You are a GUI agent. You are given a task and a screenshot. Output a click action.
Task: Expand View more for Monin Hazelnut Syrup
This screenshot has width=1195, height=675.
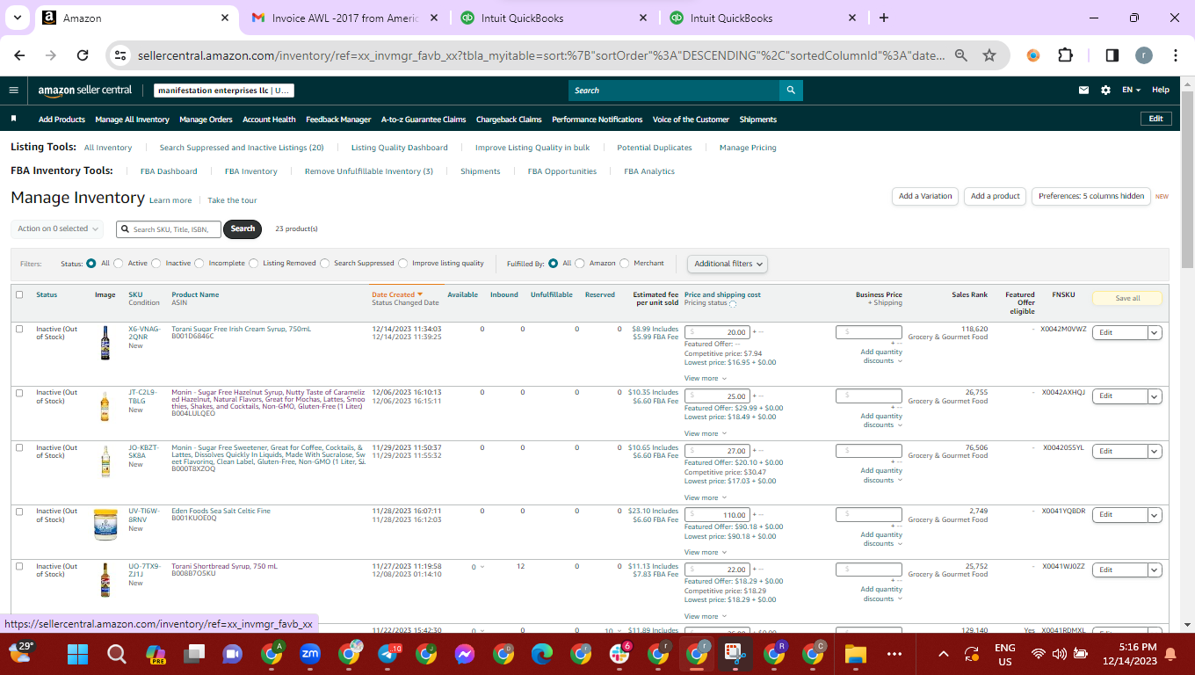pos(706,433)
